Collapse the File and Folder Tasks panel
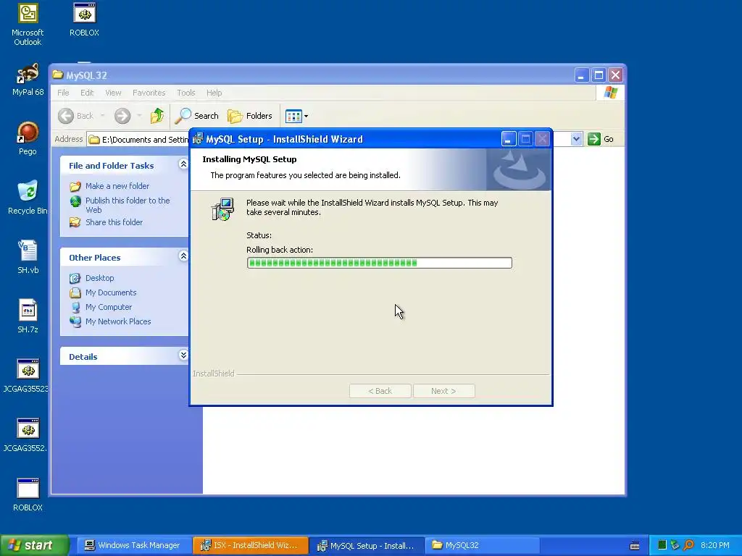This screenshot has height=556, width=742. click(183, 164)
